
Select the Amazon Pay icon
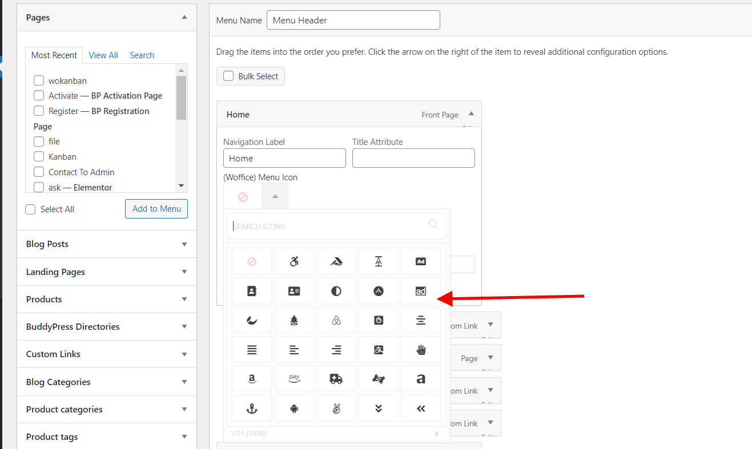[294, 378]
